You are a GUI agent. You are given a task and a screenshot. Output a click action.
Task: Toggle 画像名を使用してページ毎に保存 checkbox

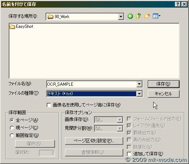click(x=49, y=105)
